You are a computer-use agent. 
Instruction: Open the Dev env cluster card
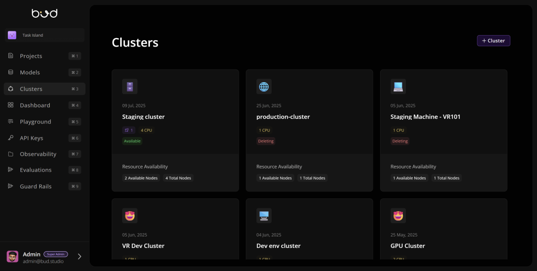[x=278, y=246]
